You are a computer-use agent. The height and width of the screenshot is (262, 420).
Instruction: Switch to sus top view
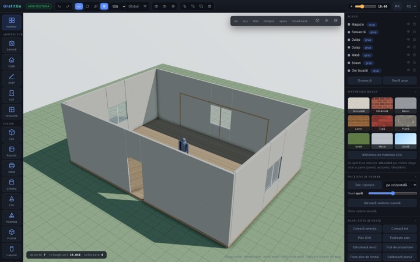(246, 21)
